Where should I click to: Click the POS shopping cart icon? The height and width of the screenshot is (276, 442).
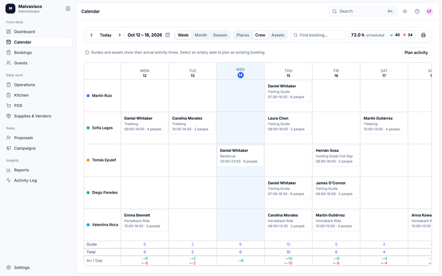click(x=9, y=106)
